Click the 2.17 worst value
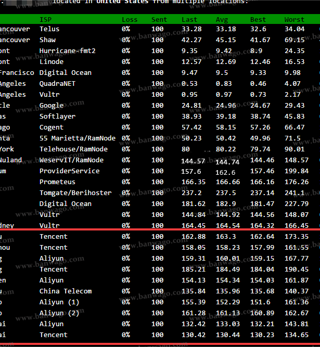 (292, 95)
